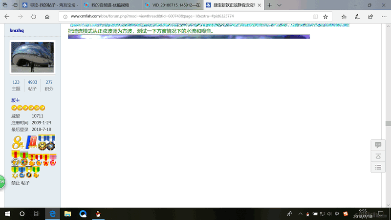Open Microsoft Edge from taskbar
This screenshot has height=220, width=391.
click(52, 214)
